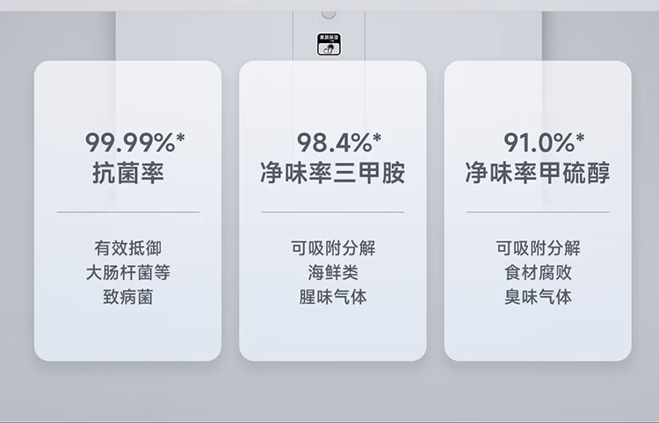This screenshot has height=423, width=659.
Task: Click 可吸附分解 in the middle card
Action: click(x=333, y=248)
